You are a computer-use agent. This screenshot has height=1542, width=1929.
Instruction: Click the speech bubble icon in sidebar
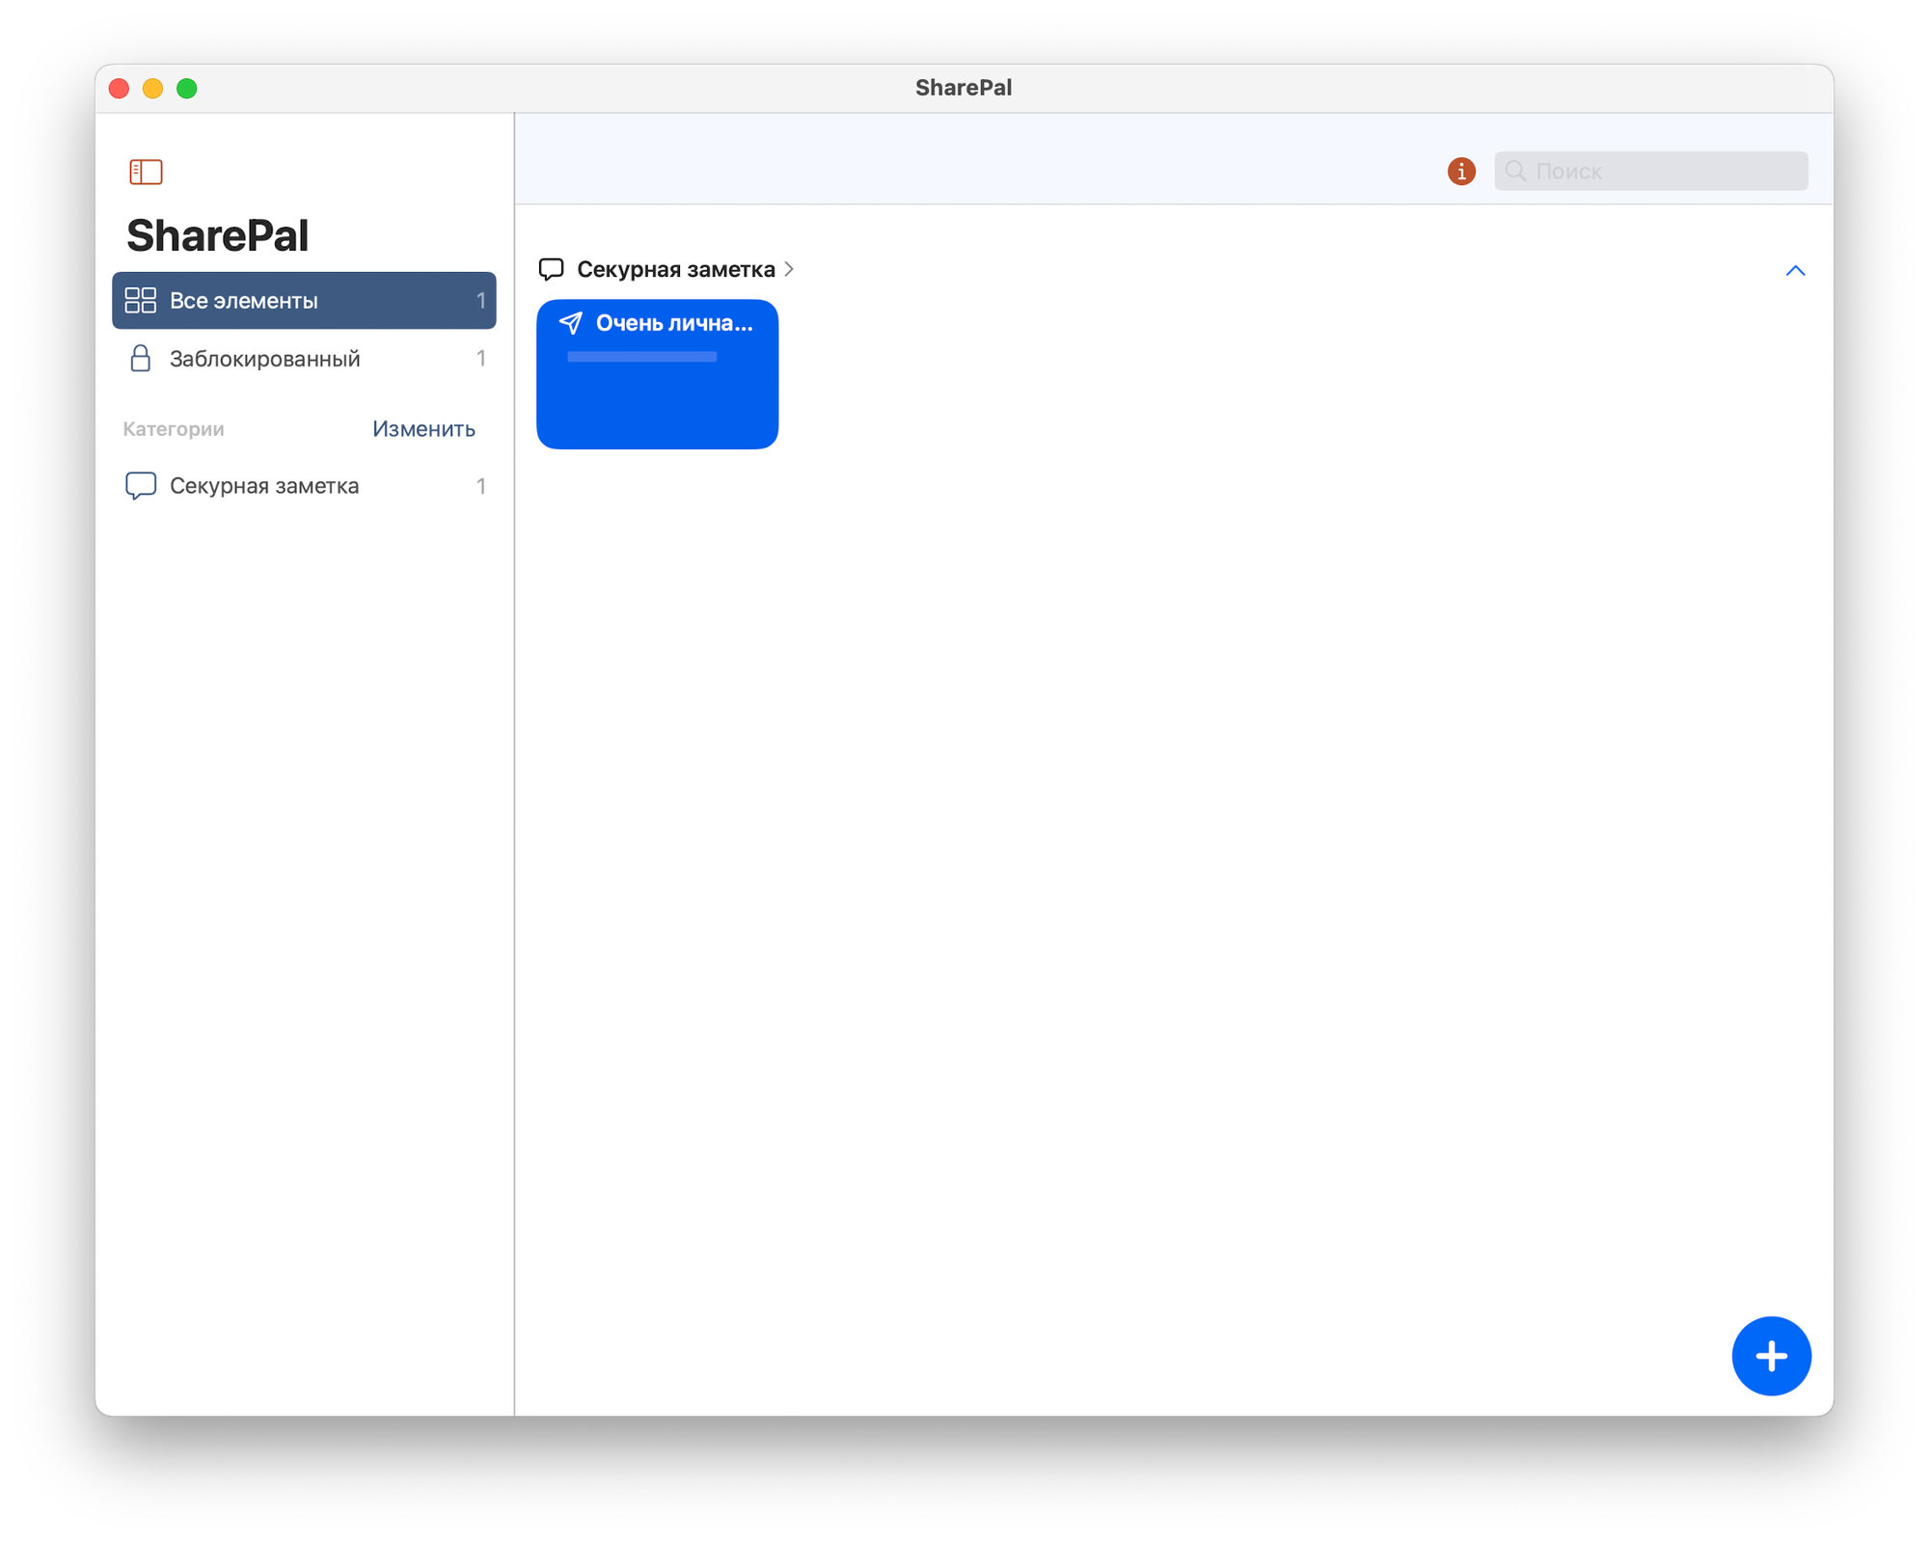[141, 486]
